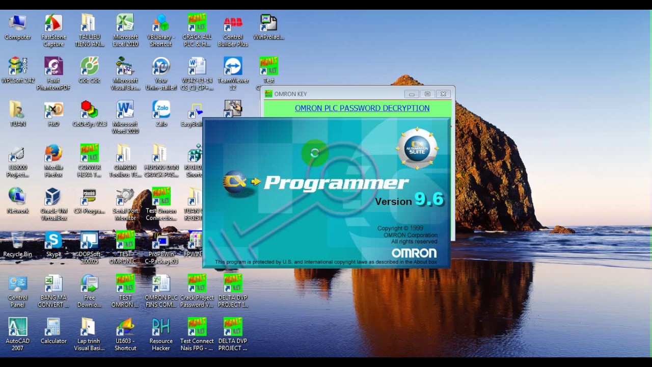Select ProPBWin C-Package03 icon
652x367 pixels.
click(161, 248)
